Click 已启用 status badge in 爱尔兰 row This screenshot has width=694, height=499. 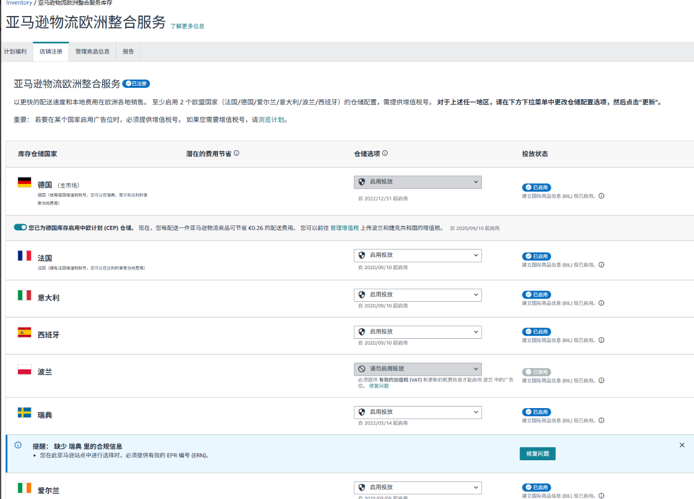pos(537,487)
